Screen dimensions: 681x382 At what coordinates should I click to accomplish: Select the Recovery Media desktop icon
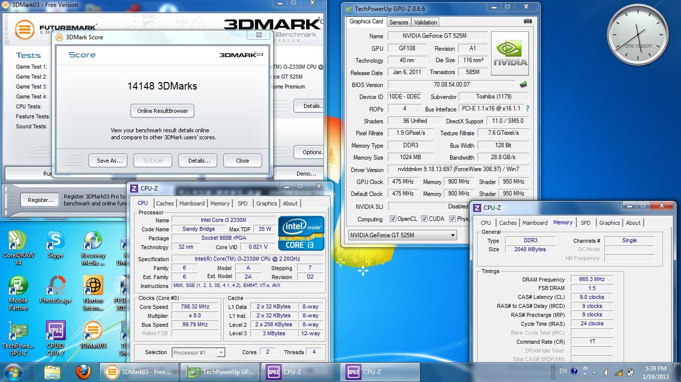pyautogui.click(x=93, y=248)
